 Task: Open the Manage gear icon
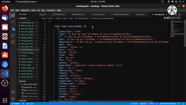(13, 99)
